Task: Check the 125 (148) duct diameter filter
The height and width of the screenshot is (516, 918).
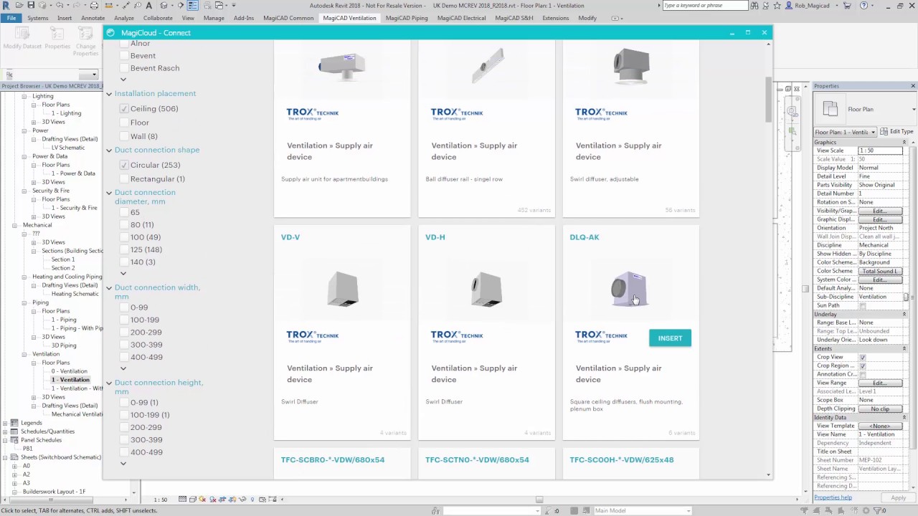Action: point(124,249)
